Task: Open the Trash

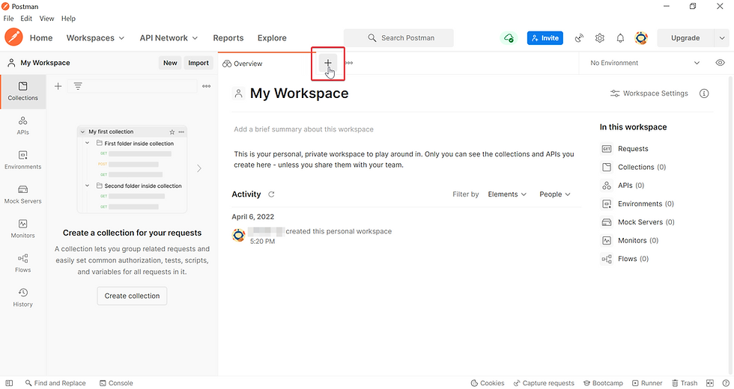Action: click(685, 383)
